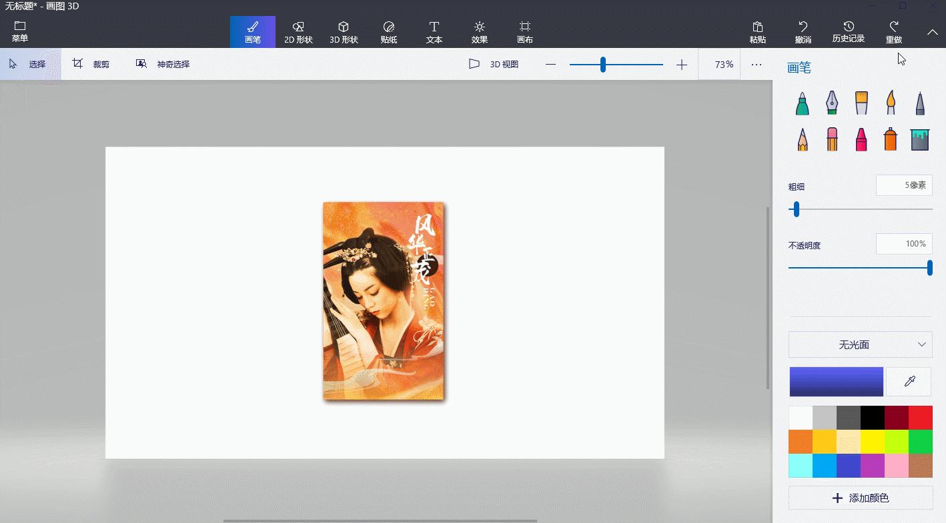The height and width of the screenshot is (523, 946).
Task: Select the dark red color swatch
Action: tap(897, 418)
